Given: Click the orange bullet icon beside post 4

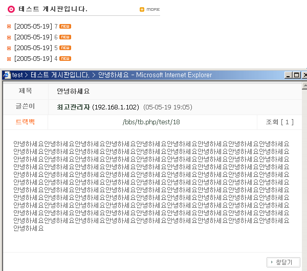Looking at the screenshot, I should [9, 59].
